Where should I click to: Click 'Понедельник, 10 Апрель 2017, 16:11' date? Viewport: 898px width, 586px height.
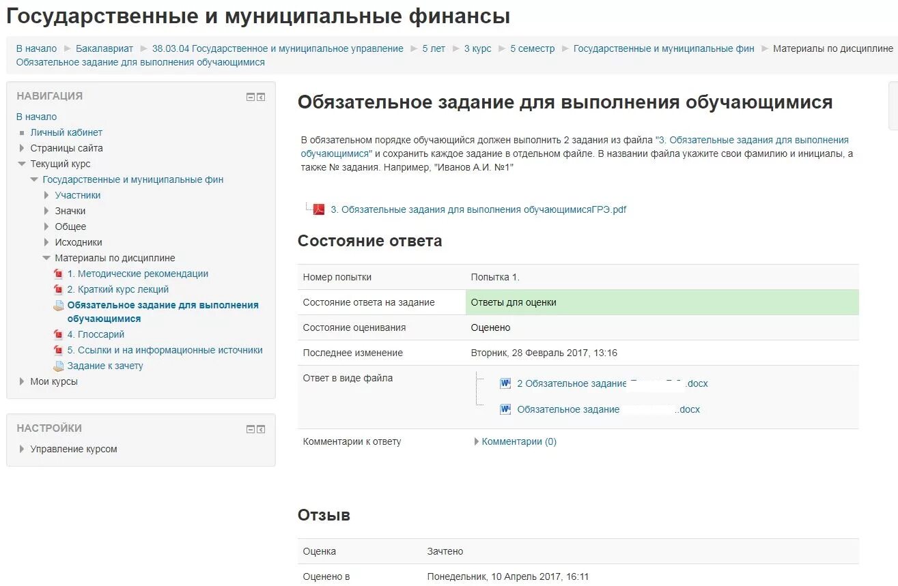(508, 576)
